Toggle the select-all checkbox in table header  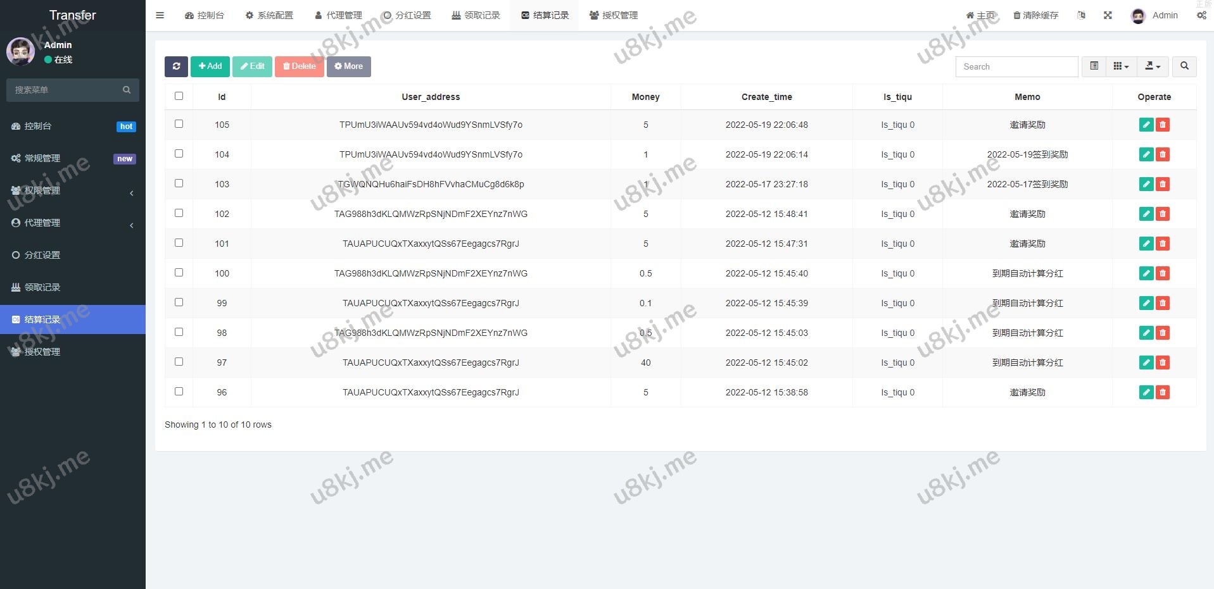[x=179, y=96]
